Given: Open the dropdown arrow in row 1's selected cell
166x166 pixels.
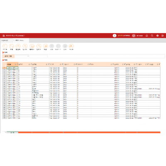Looking at the screenshot, I should click(17, 68).
